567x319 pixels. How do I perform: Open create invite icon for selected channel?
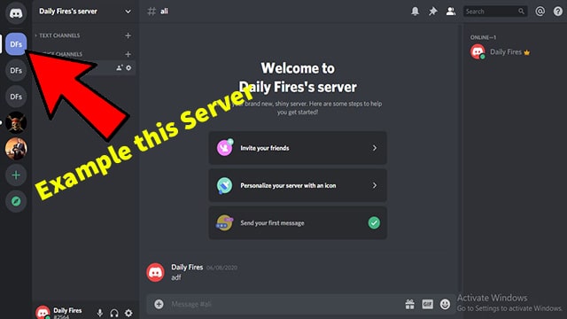[119, 67]
